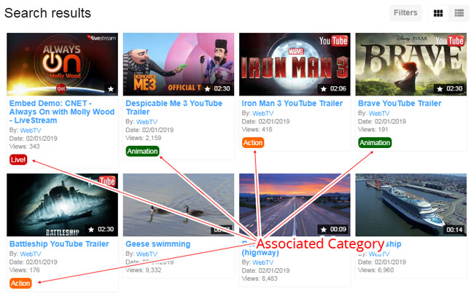The height and width of the screenshot is (296, 474).
Task: Click WebTV author link under Battleship trailer
Action: pos(31,254)
